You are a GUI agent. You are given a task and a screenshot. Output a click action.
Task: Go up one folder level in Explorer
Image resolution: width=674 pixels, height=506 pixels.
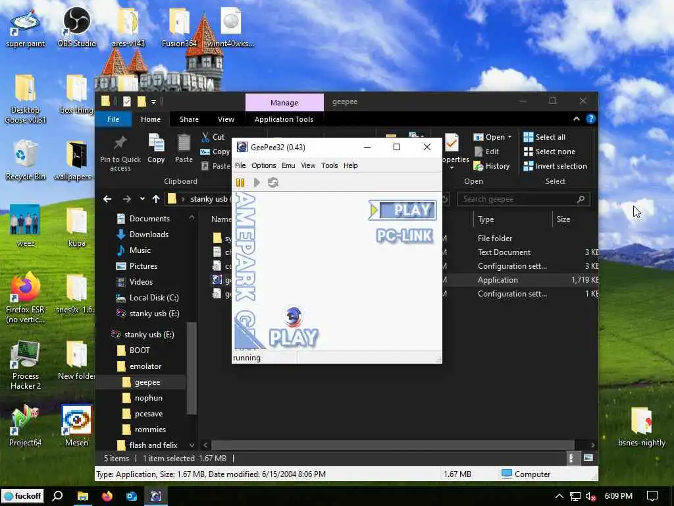pos(156,199)
